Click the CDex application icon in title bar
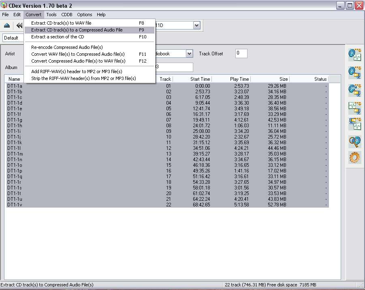The image size is (365, 290). [x=4, y=5]
